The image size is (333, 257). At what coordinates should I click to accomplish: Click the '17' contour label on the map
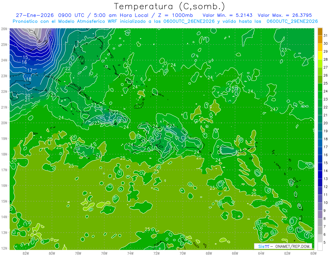(x=30, y=70)
